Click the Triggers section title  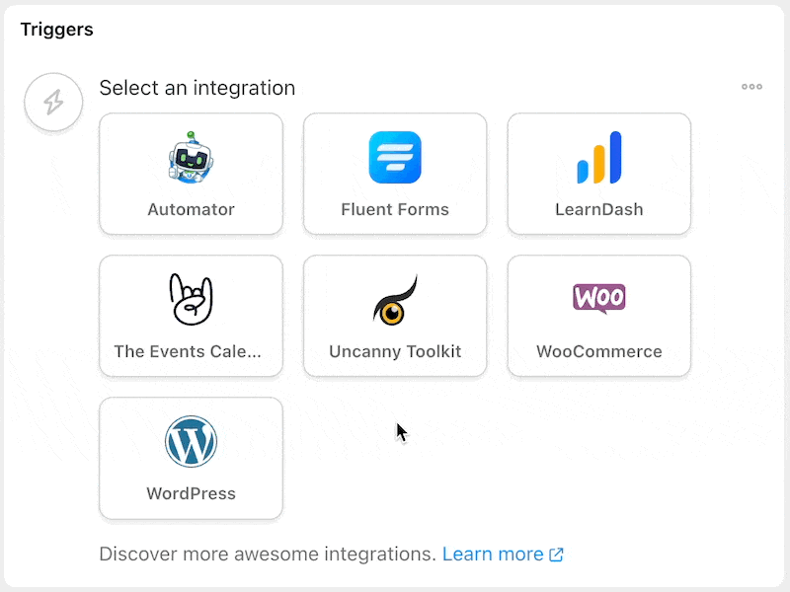(x=56, y=30)
